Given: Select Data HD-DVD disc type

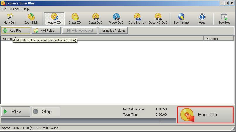Looking at the screenshot, I should tap(158, 19).
